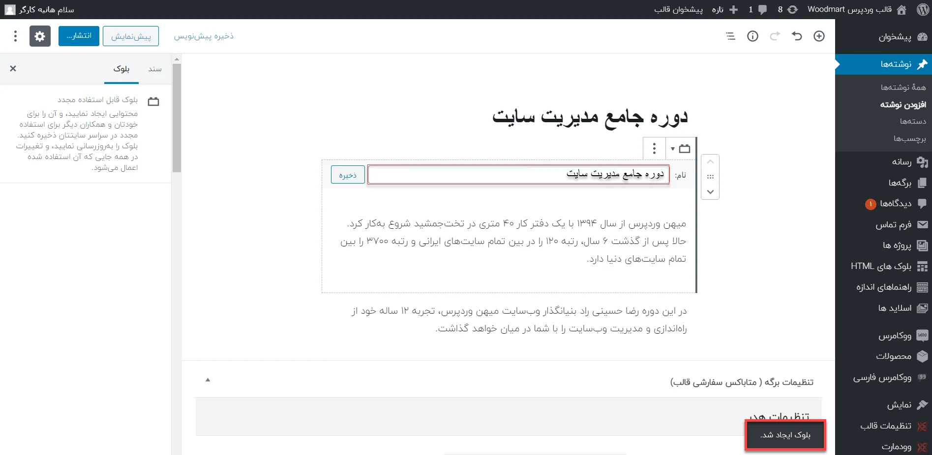Click paragraph beginning میهن وردپرس از سال
The width and height of the screenshot is (932, 455).
point(513,241)
